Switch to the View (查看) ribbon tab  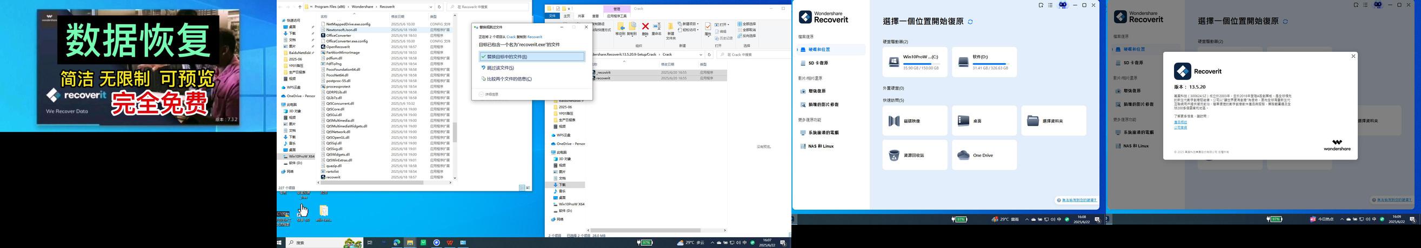[x=596, y=16]
